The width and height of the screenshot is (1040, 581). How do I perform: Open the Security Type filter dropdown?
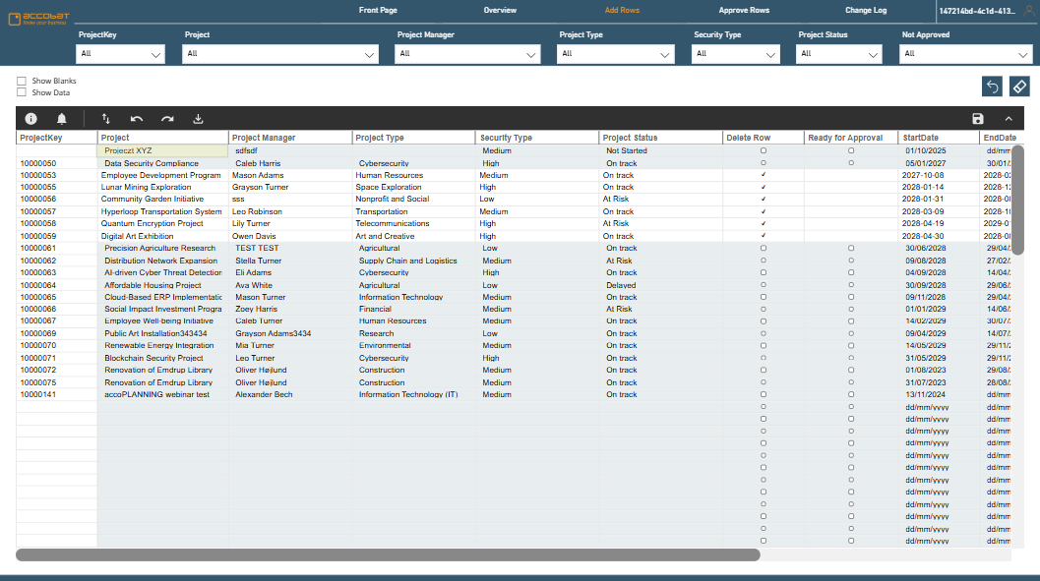(736, 54)
